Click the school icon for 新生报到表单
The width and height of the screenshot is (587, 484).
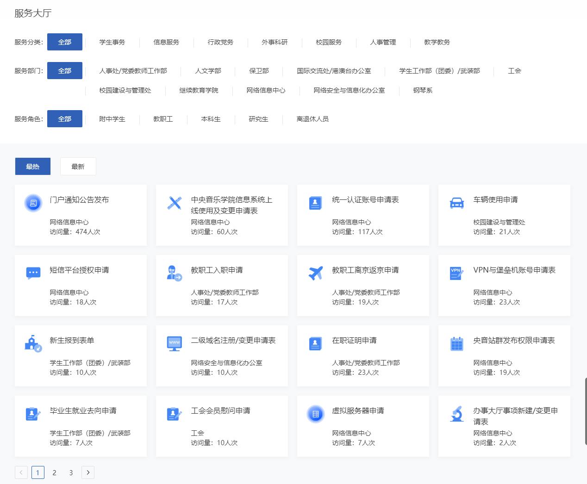[x=33, y=343]
